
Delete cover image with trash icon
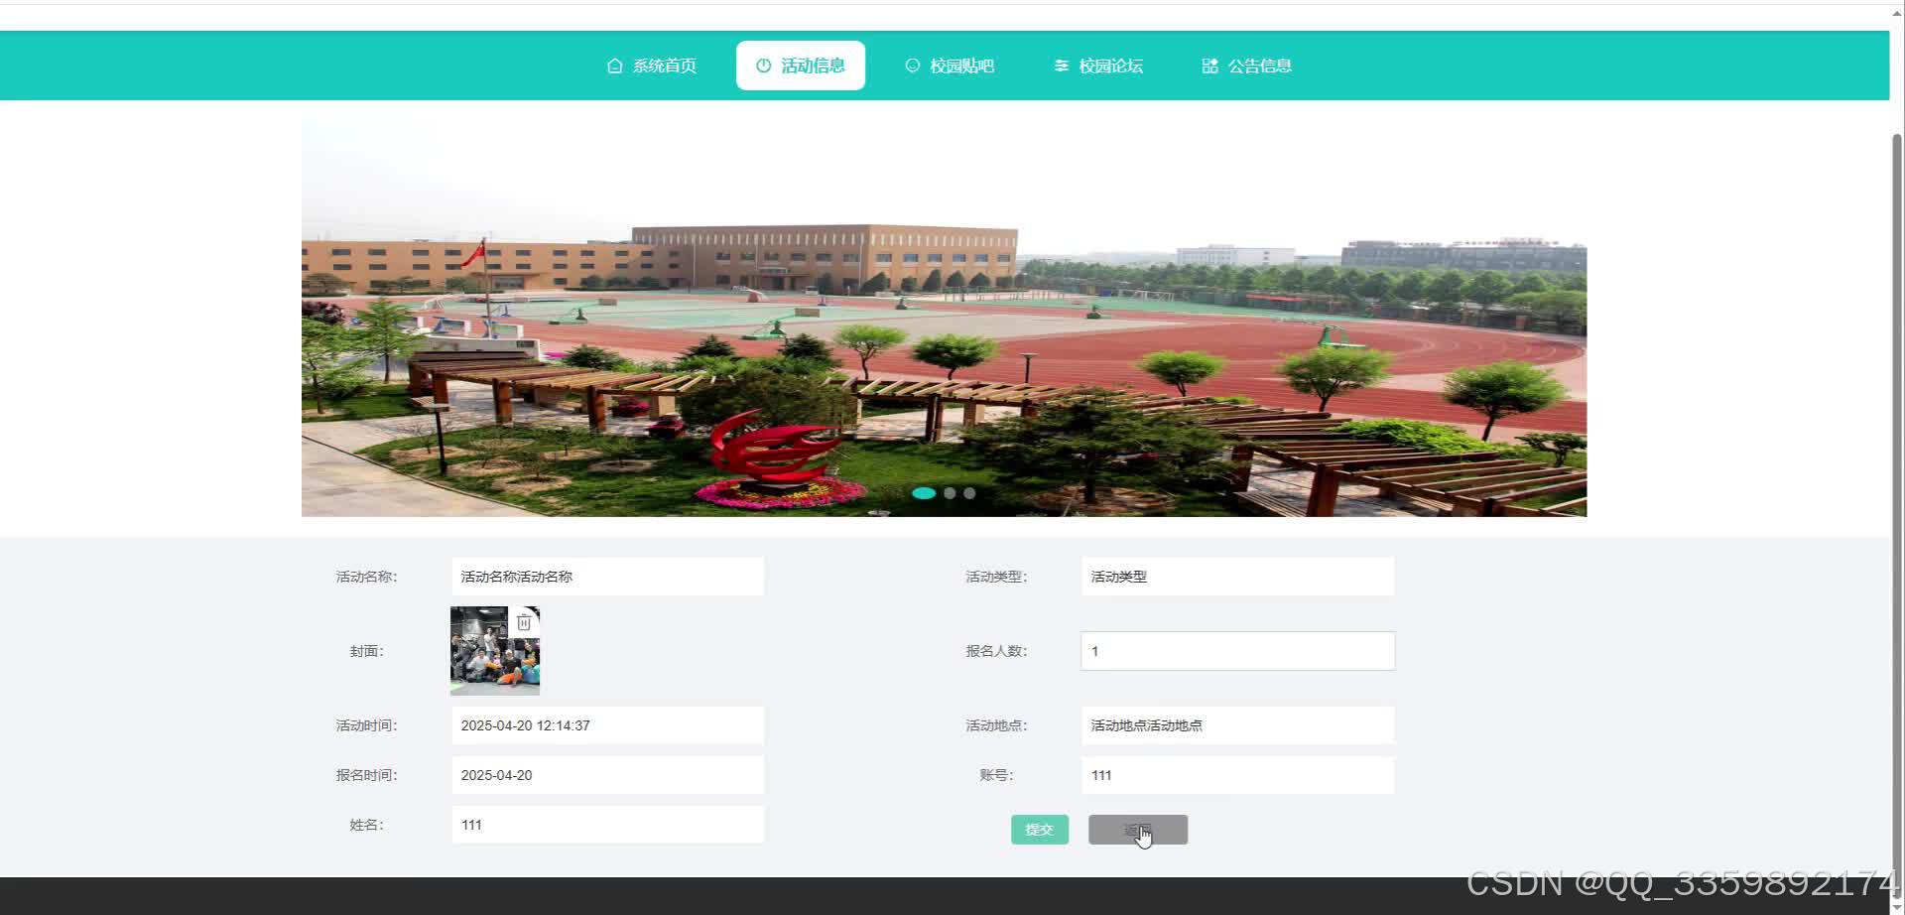[x=524, y=622]
